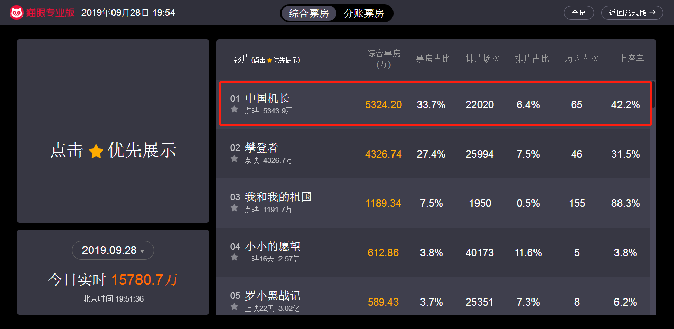Toggle star next to 罗小黑战记
674x329 pixels.
click(234, 307)
